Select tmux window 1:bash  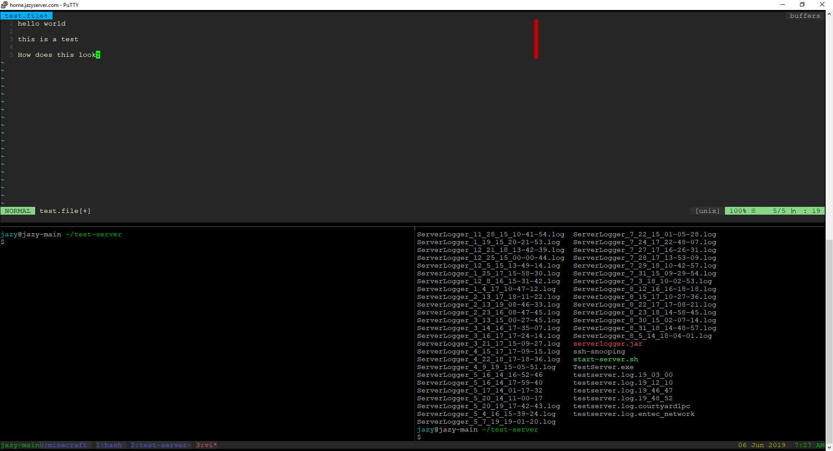[109, 445]
